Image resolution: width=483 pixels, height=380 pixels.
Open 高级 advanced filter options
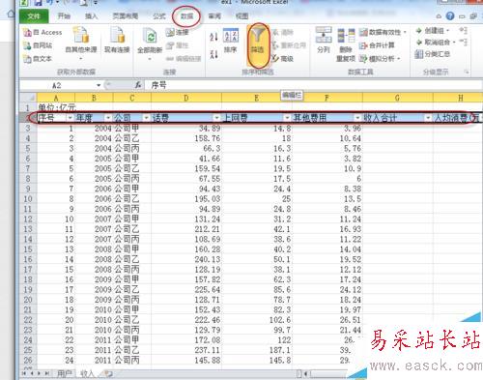tap(283, 59)
